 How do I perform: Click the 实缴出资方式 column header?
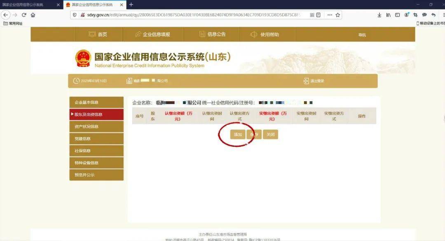(x=334, y=116)
